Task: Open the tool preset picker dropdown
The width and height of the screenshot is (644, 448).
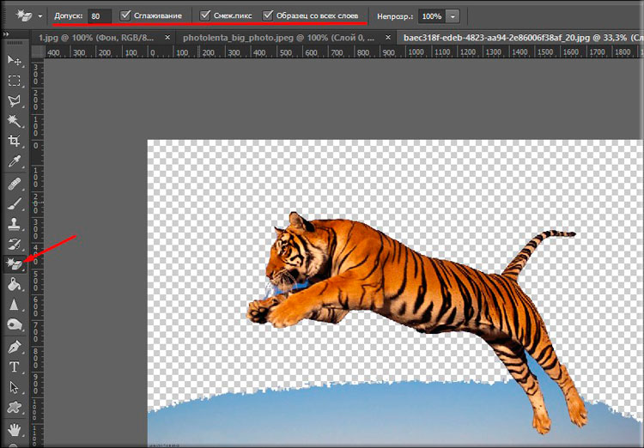Action: [39, 16]
